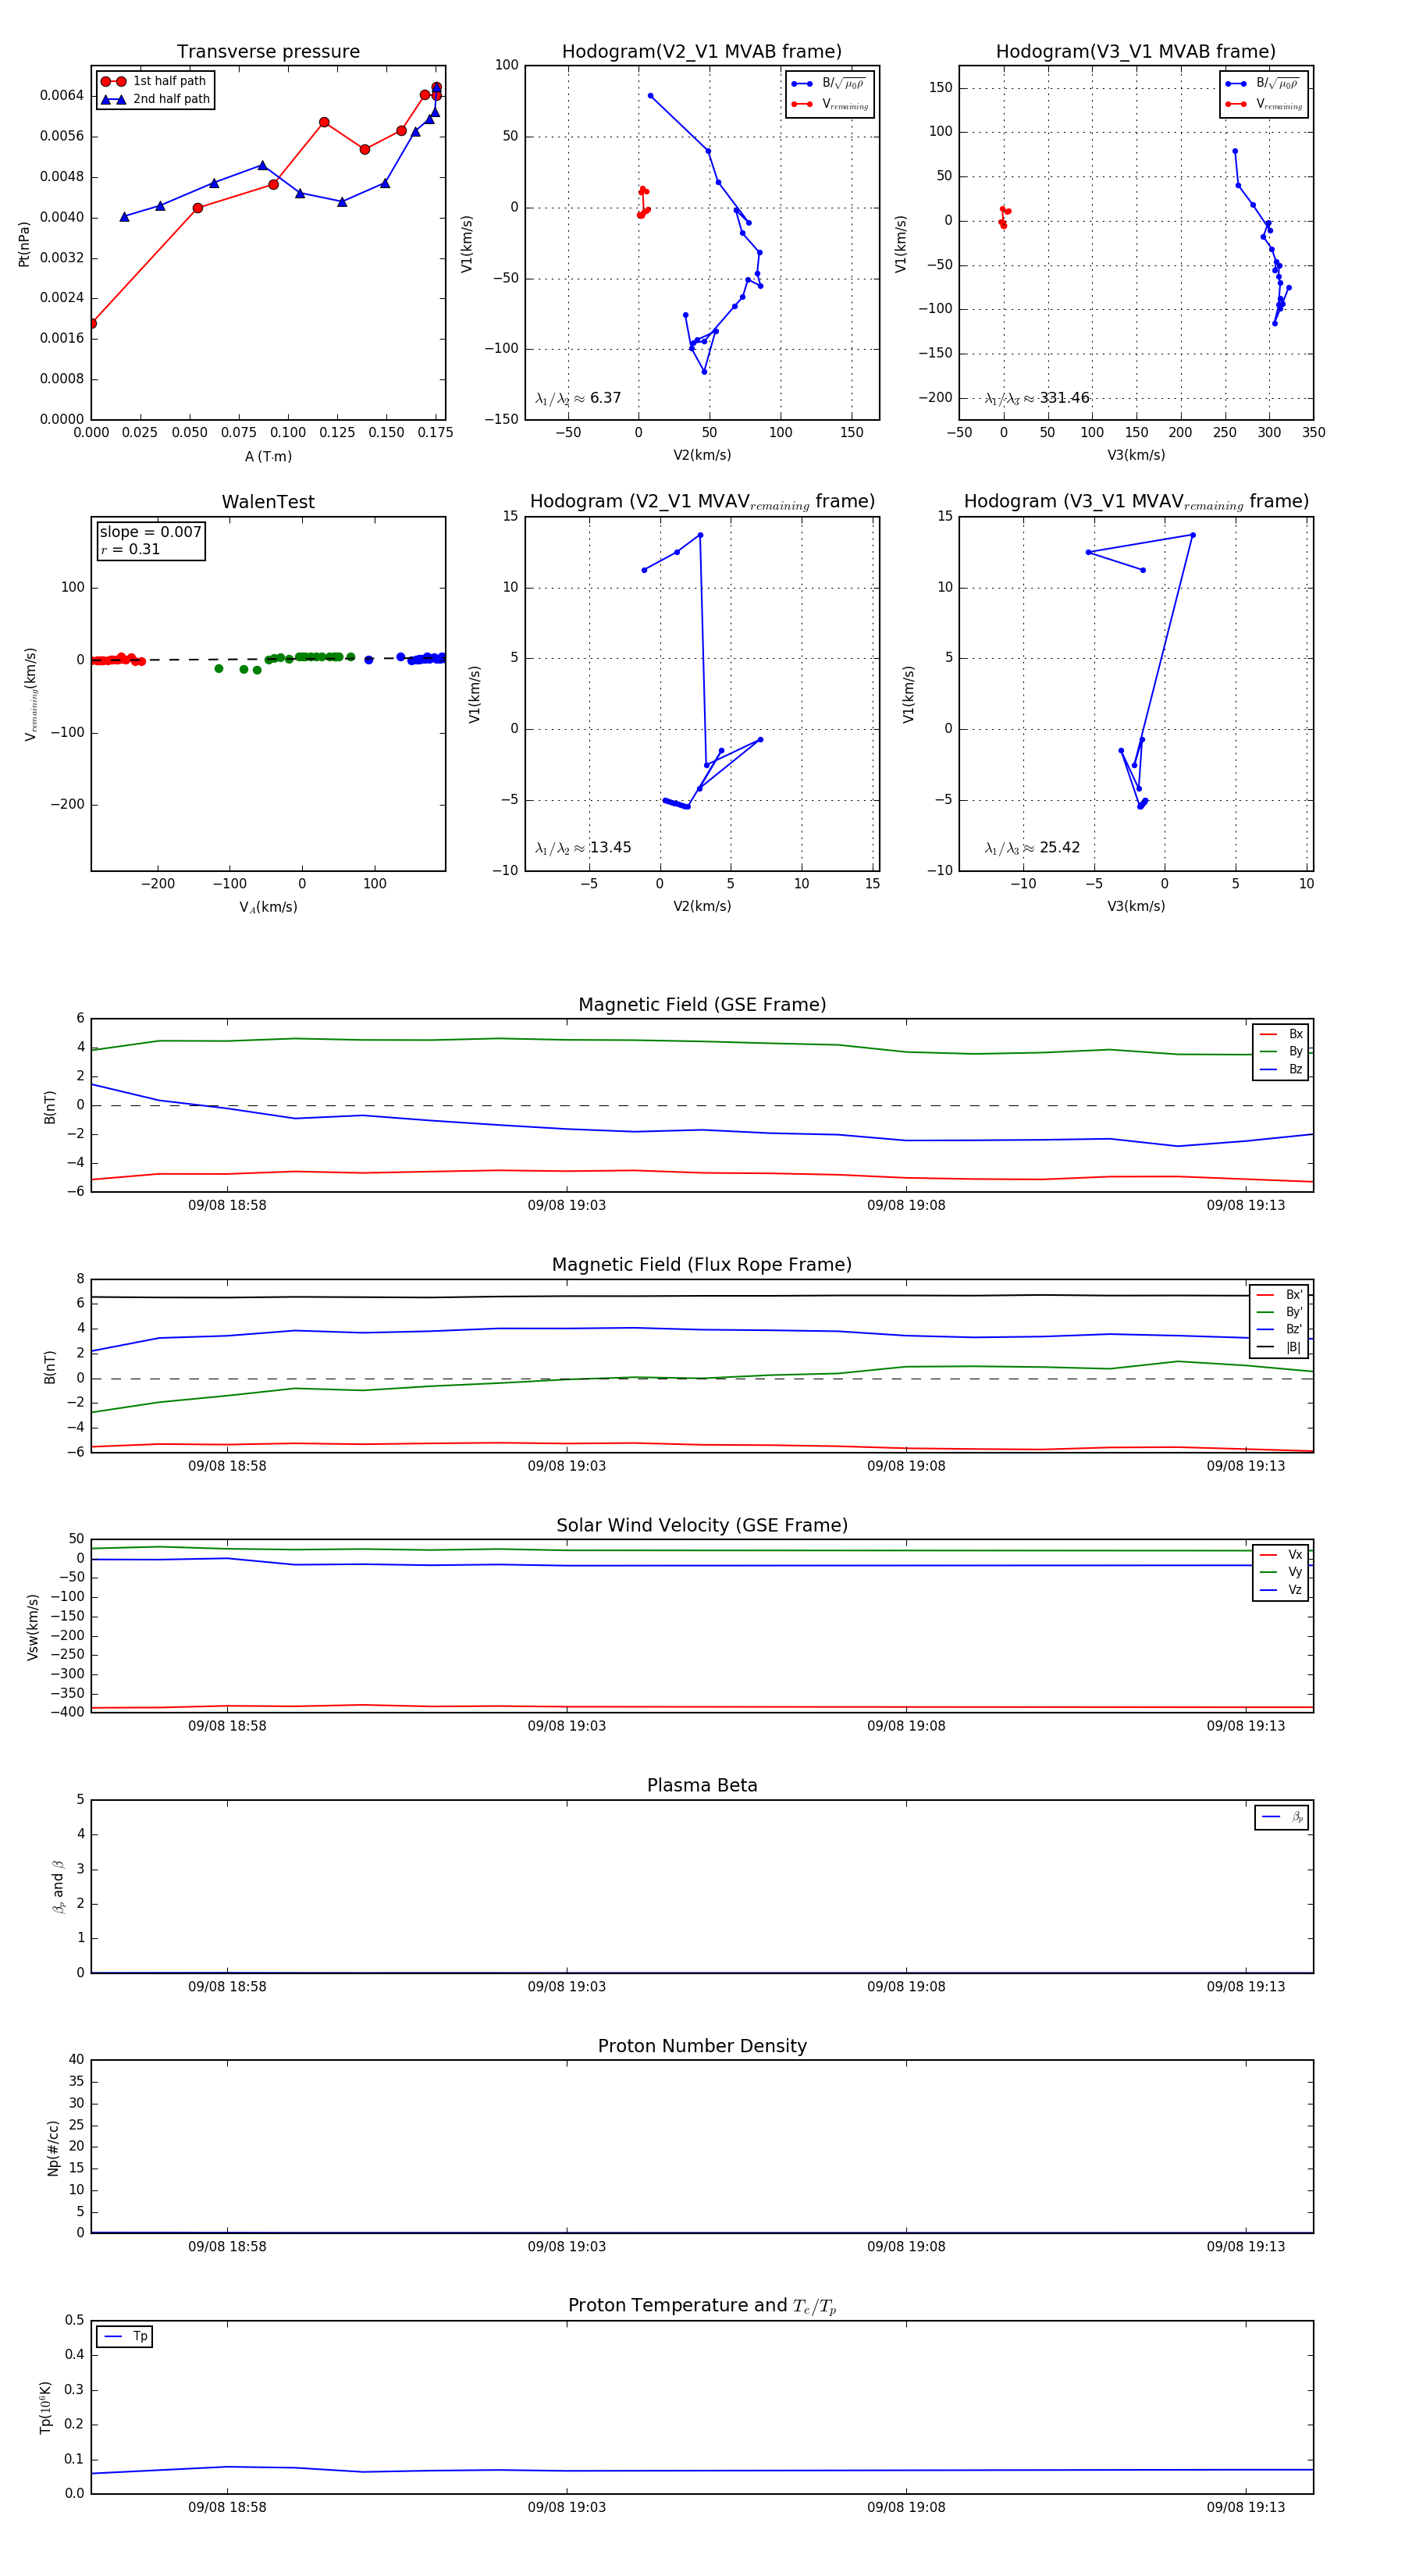Select the βp legend entry in Plasma Beta plot

coord(1282,1817)
